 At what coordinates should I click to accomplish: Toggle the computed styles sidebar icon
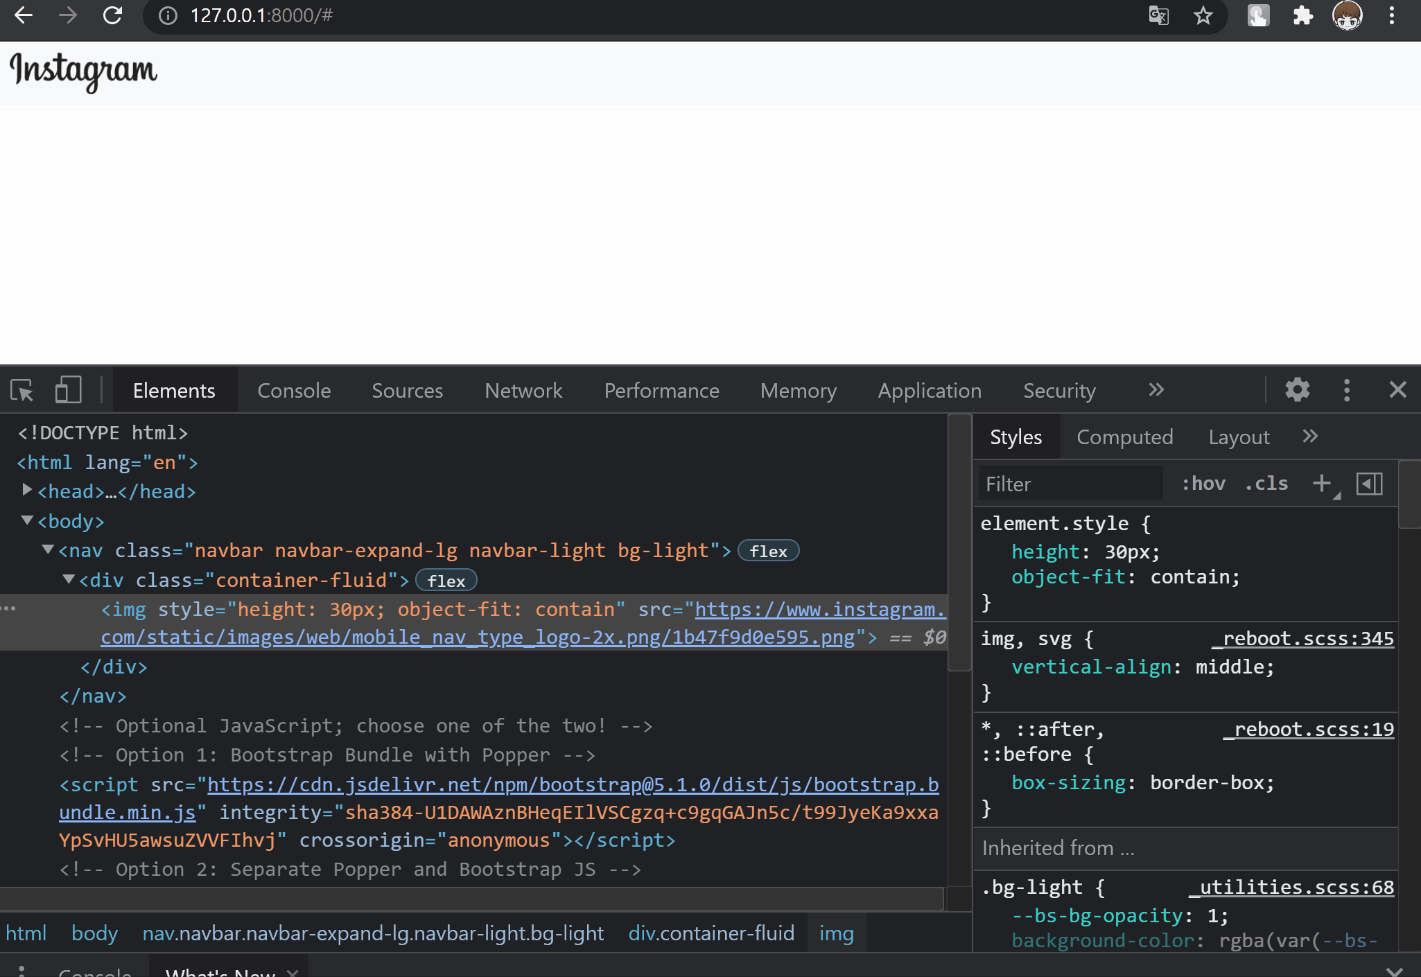[x=1369, y=483]
